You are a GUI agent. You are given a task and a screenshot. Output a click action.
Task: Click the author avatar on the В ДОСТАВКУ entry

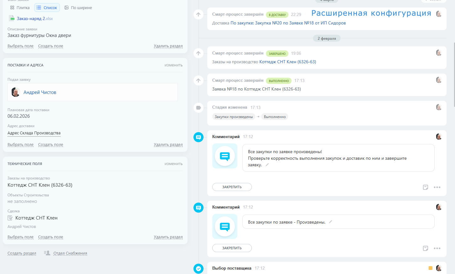(x=439, y=14)
